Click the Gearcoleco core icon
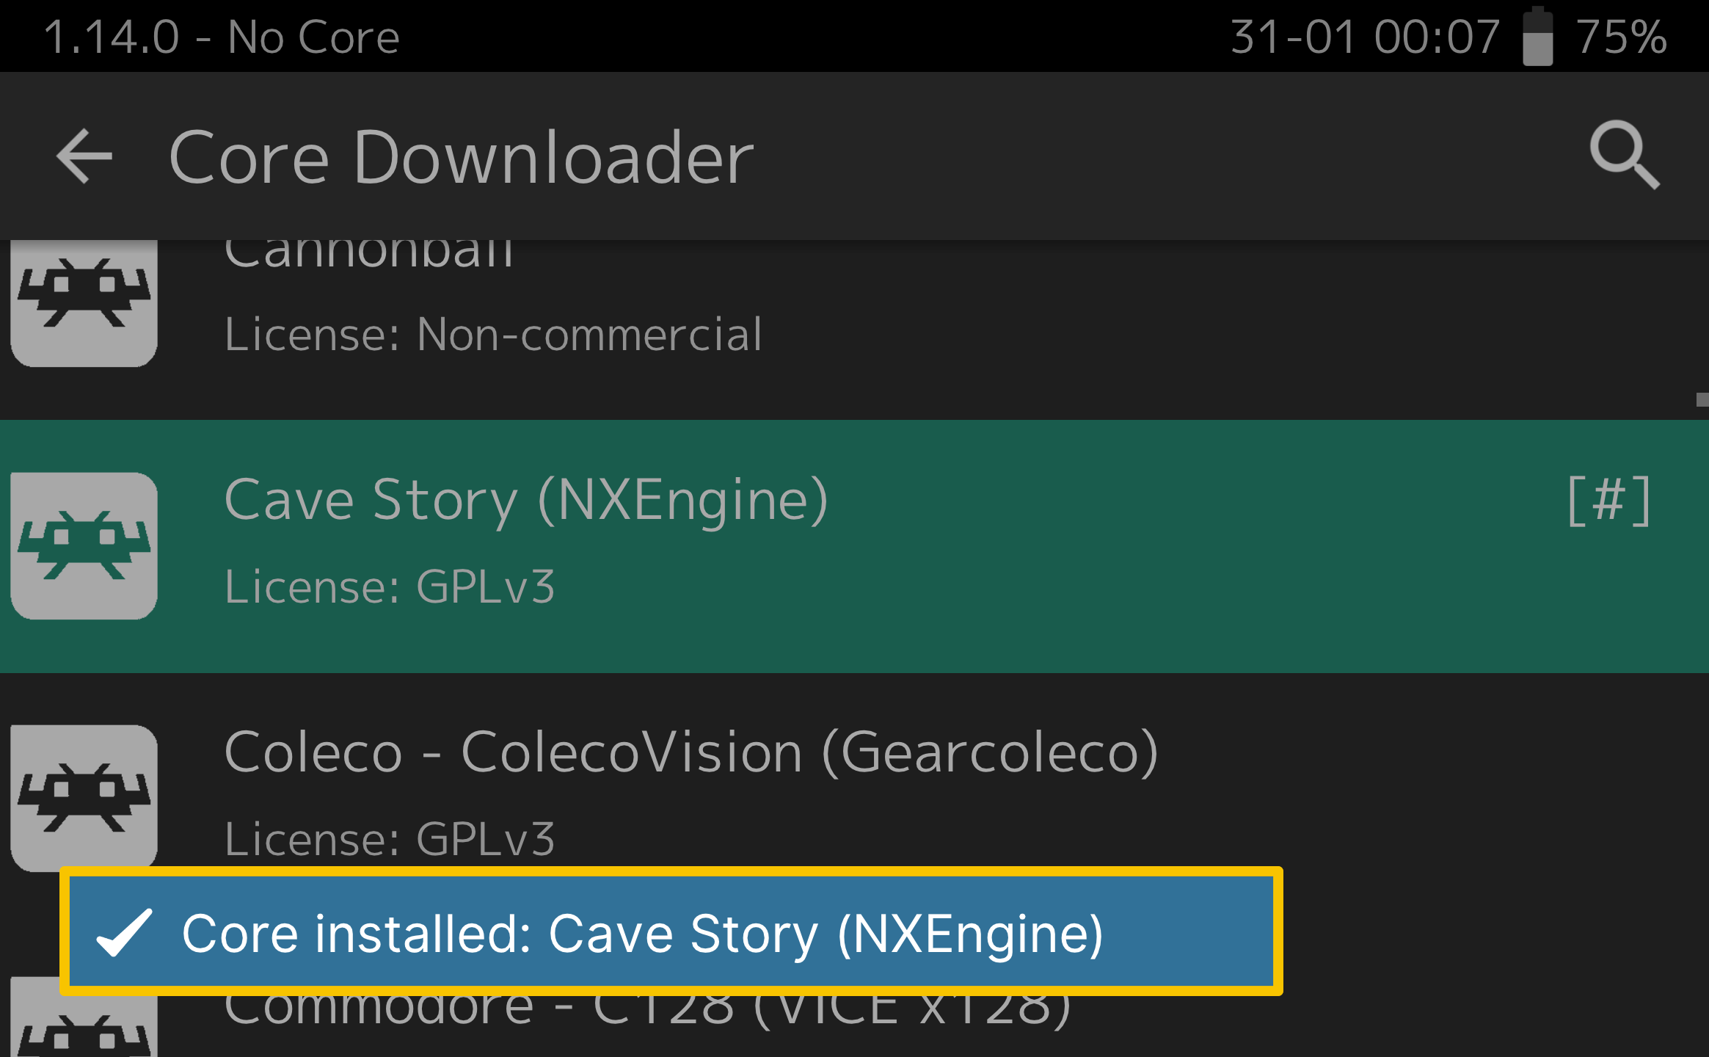The width and height of the screenshot is (1709, 1057). (84, 798)
